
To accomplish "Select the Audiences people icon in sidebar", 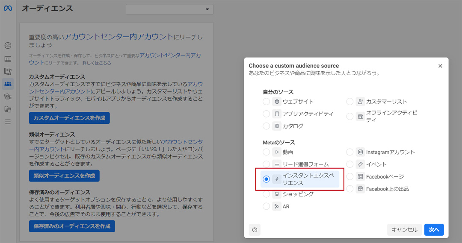I will point(8,84).
